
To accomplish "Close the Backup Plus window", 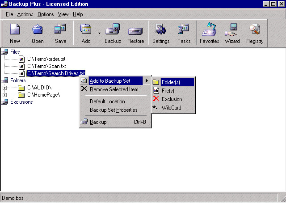I will [x=281, y=4].
